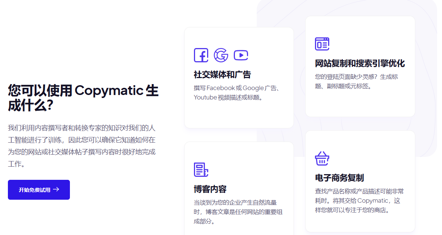Click the description starting 查找产品名称或产品描述
Viewport: 442px width, 235px height.
(359, 201)
